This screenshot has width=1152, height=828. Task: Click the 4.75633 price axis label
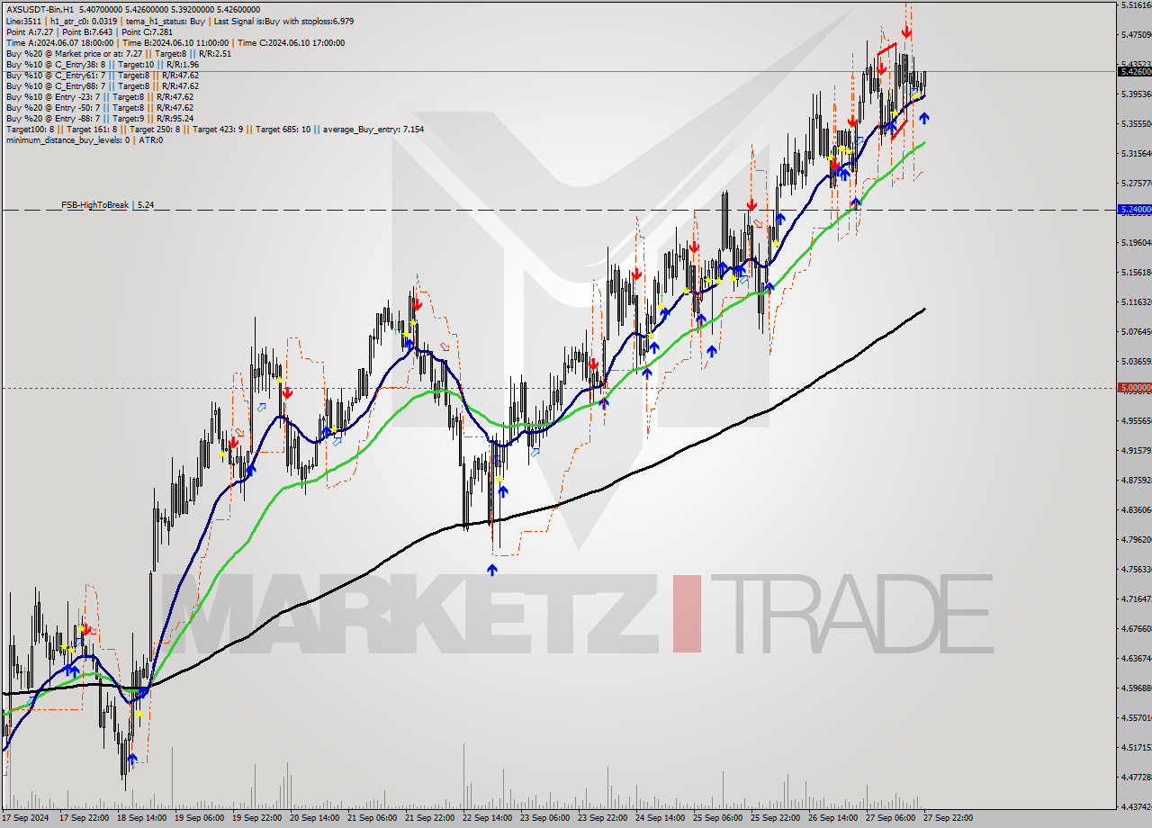point(1135,569)
